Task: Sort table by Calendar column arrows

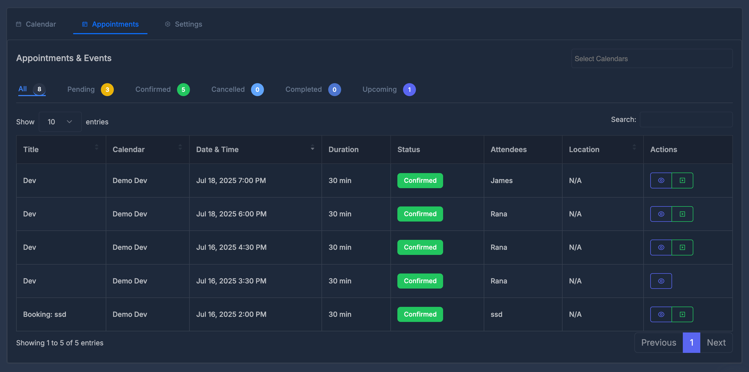Action: [x=180, y=147]
